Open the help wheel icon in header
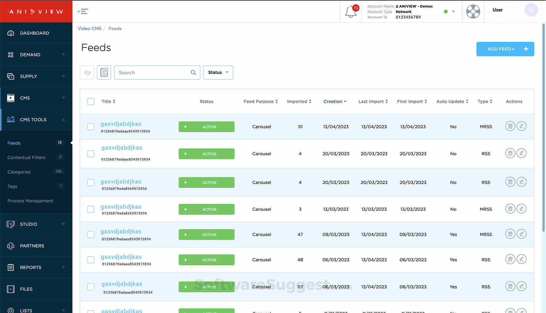The width and height of the screenshot is (546, 313). [x=473, y=12]
